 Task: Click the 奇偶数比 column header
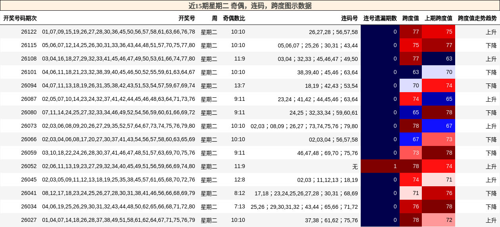234,18
